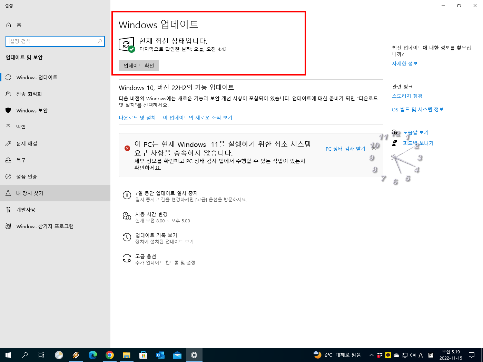Click the 업데이트 확인 button

pos(139,66)
